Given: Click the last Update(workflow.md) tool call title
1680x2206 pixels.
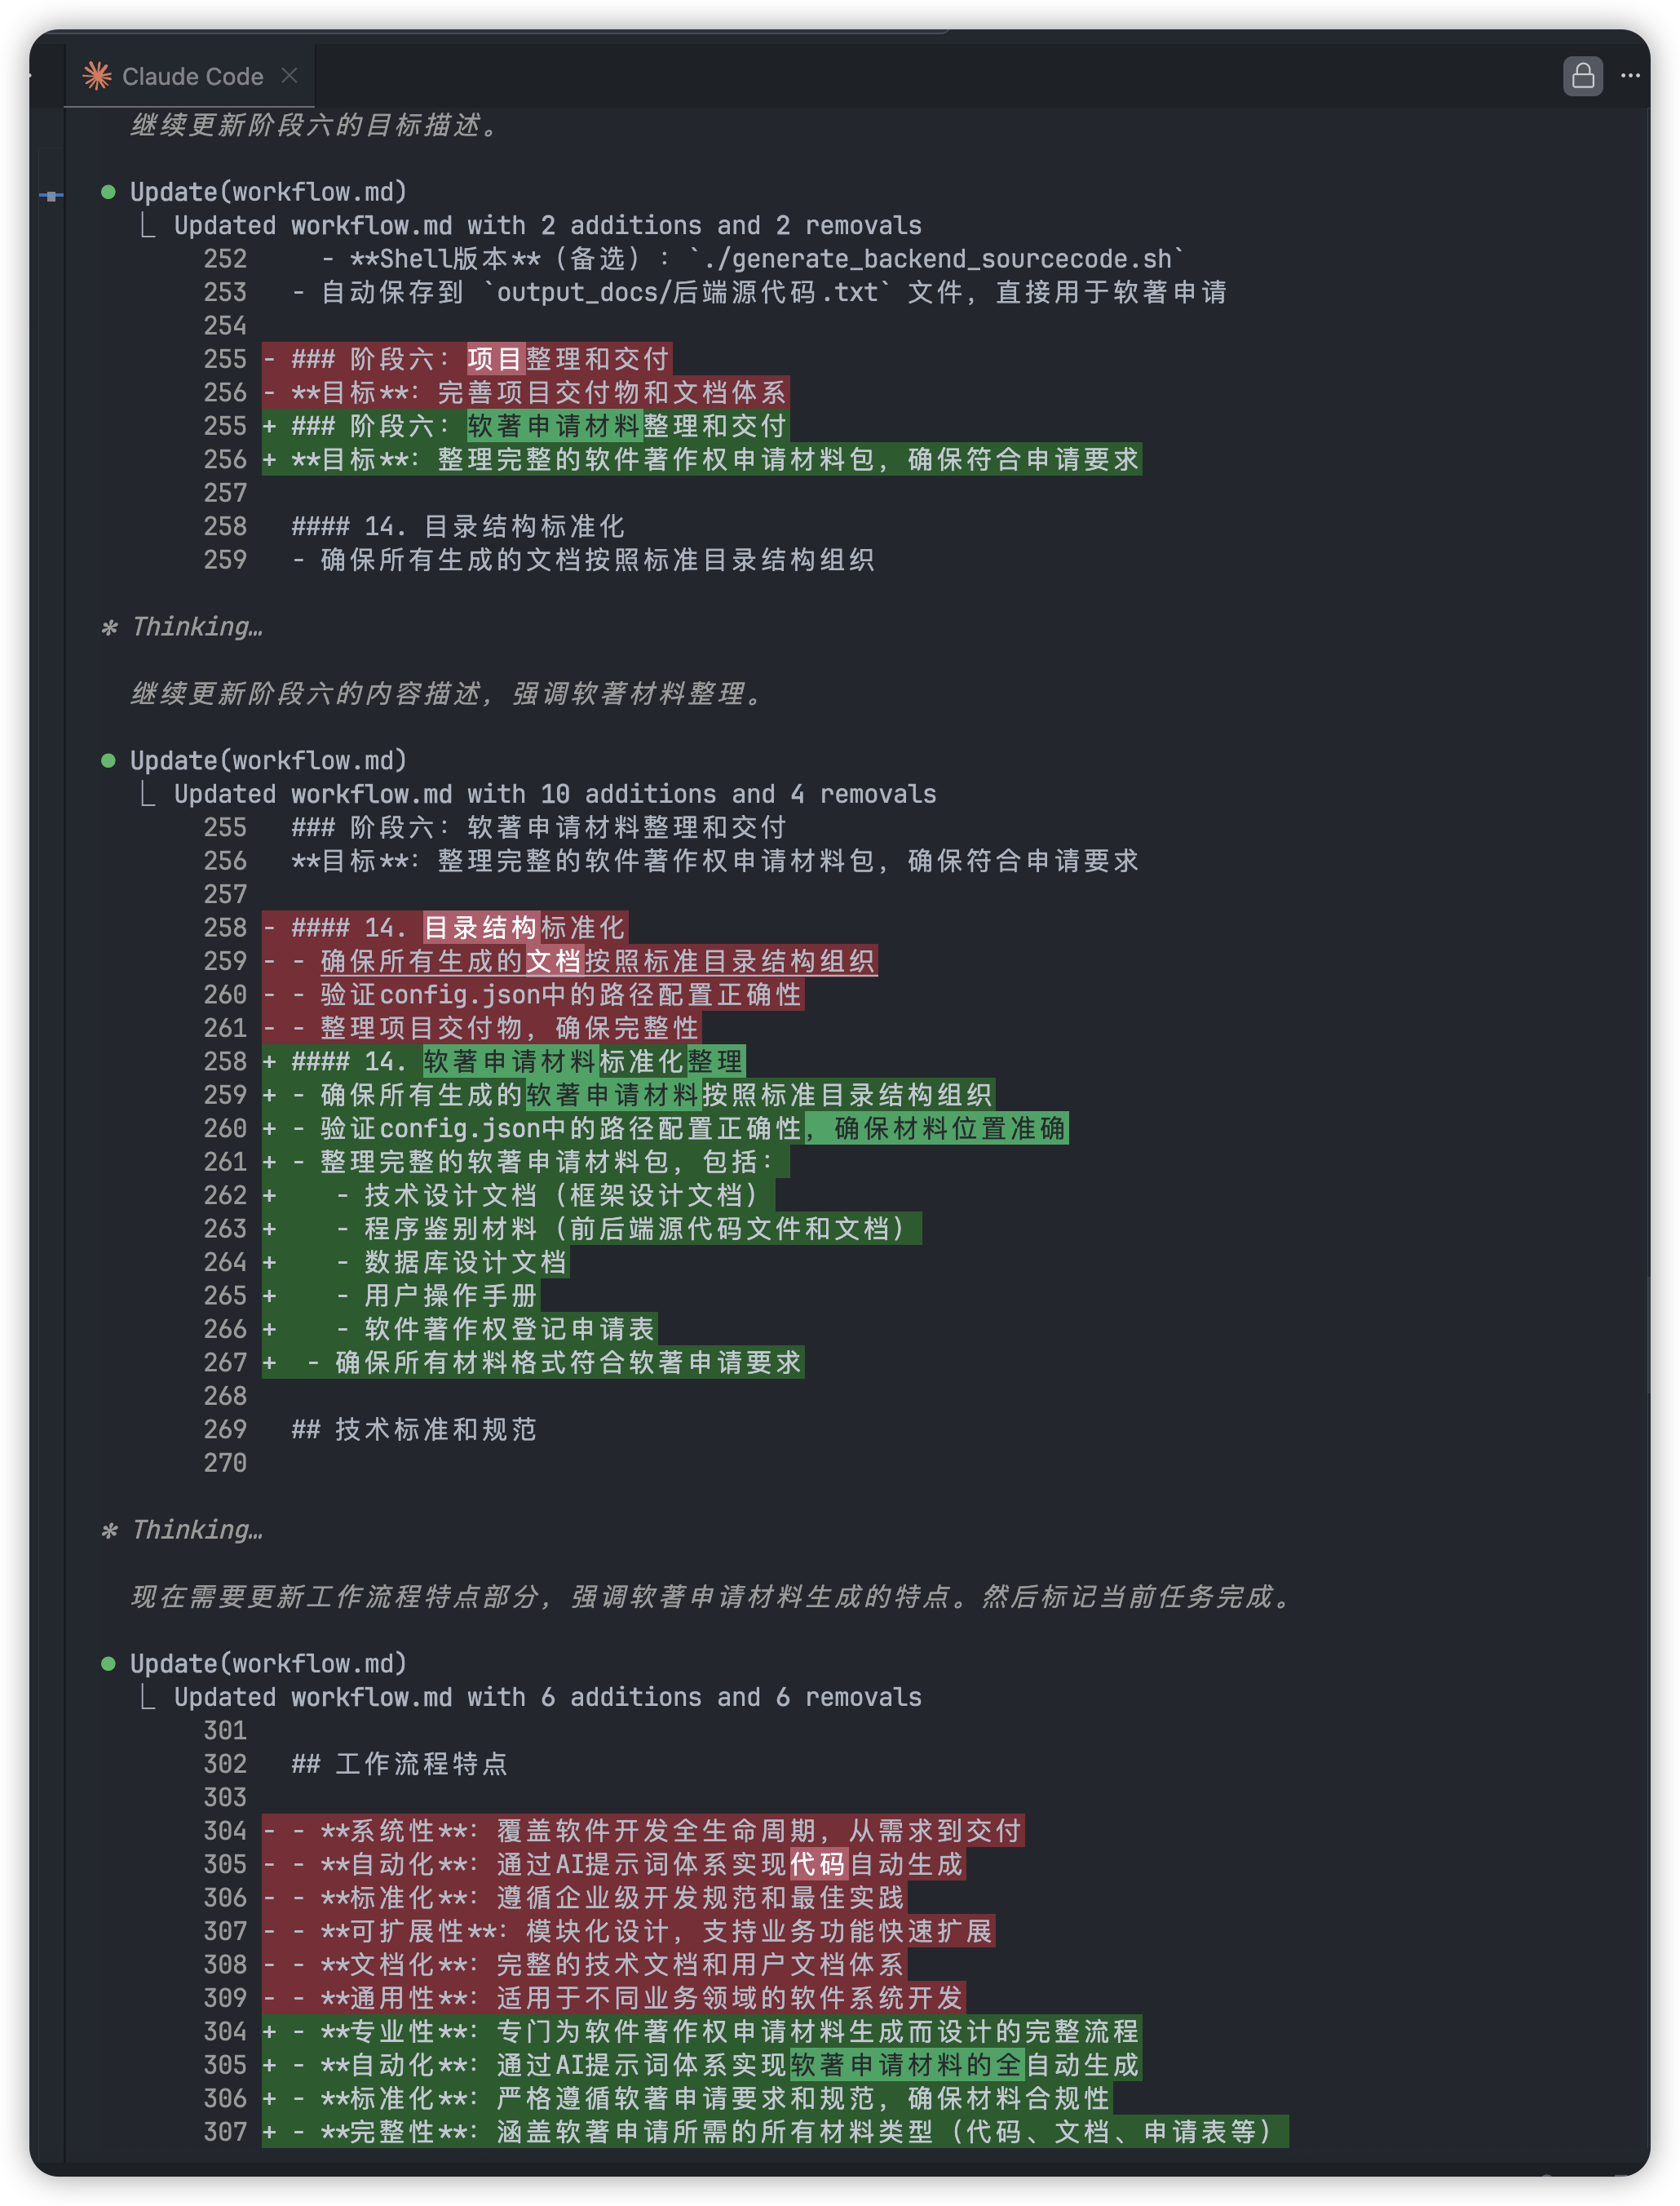Looking at the screenshot, I should click(268, 1663).
